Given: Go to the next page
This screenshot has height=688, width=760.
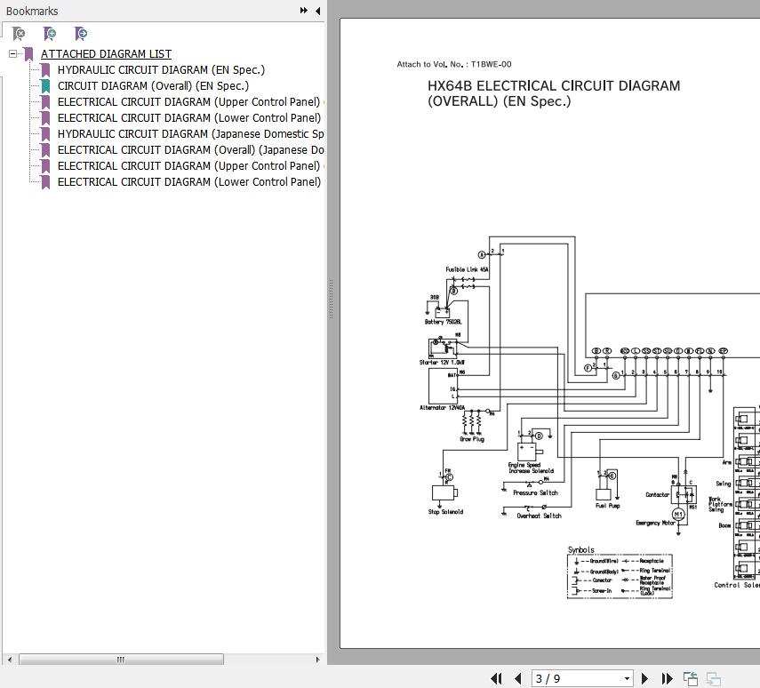Looking at the screenshot, I should pos(645,678).
